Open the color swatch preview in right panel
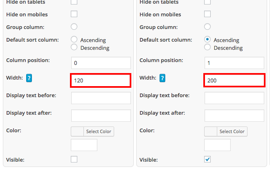This screenshot has width=270, height=169. click(211, 131)
